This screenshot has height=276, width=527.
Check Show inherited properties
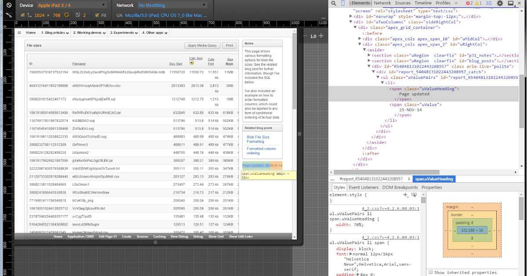pyautogui.click(x=430, y=272)
